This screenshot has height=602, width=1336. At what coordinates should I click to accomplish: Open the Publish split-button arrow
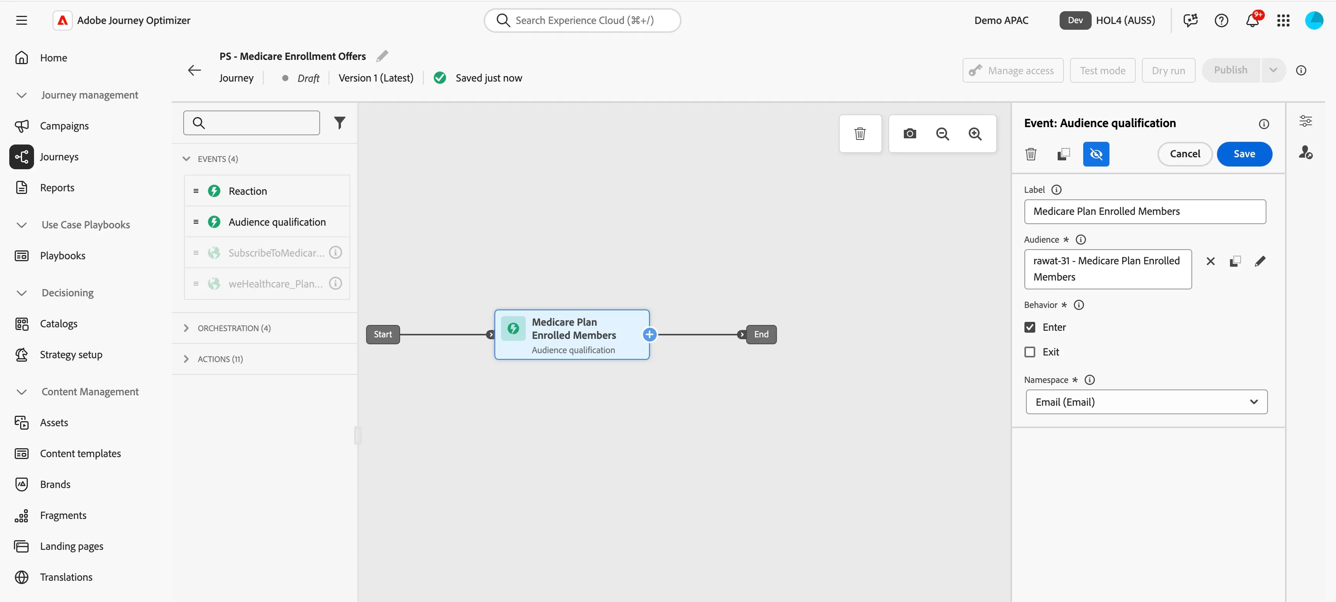1273,71
